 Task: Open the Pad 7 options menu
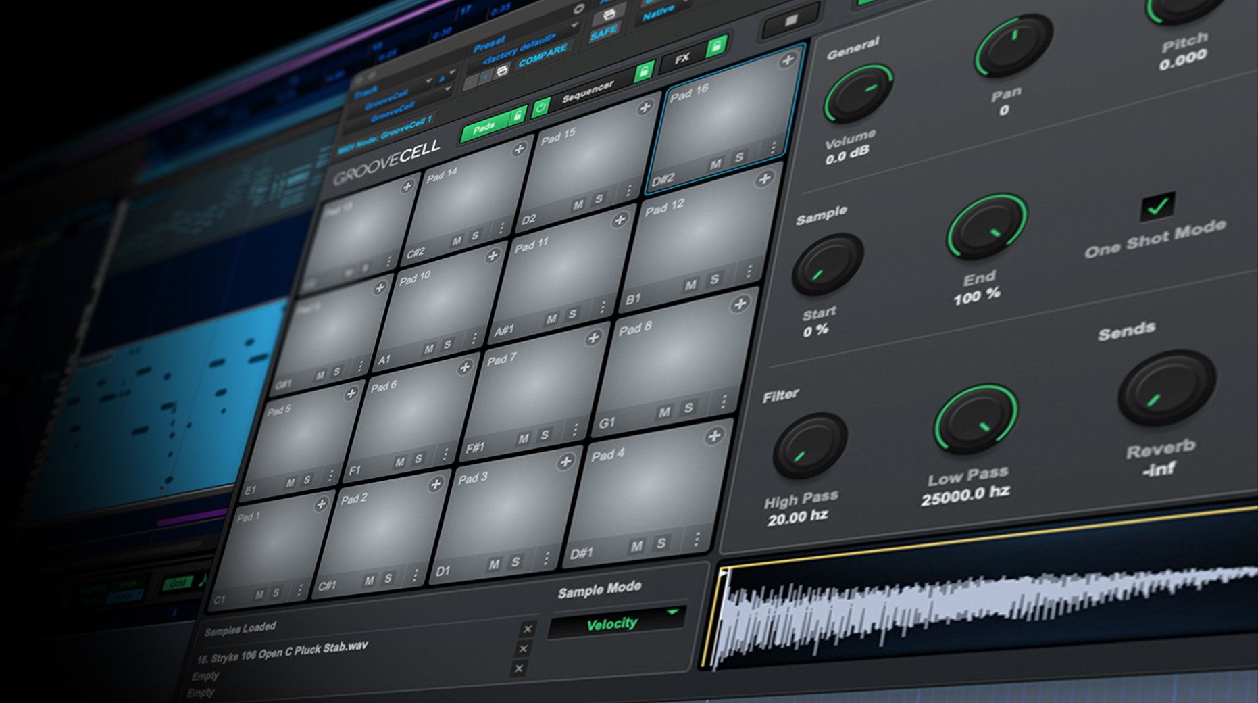(x=575, y=429)
